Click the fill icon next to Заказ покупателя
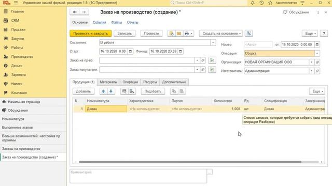 click(x=212, y=69)
